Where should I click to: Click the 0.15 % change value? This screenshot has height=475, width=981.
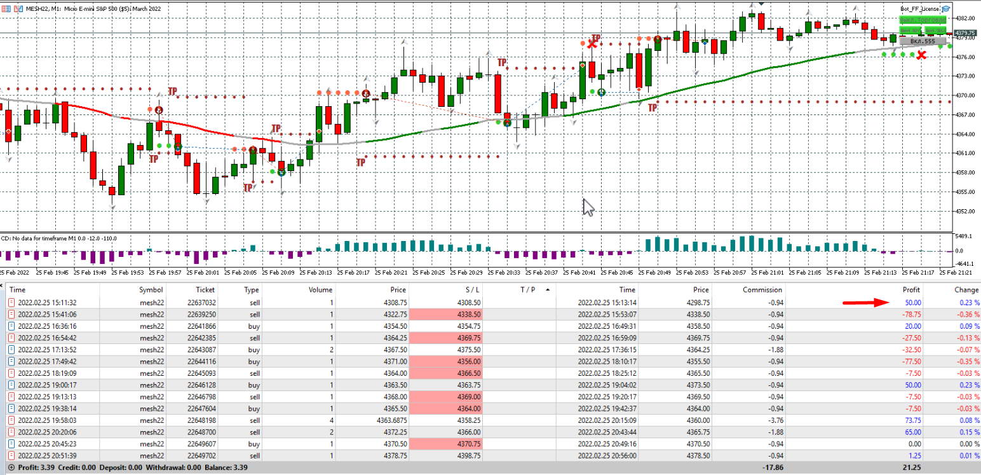tap(970, 432)
